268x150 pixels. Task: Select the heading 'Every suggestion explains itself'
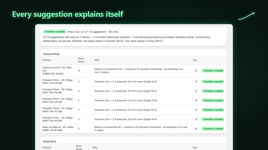pyautogui.click(x=68, y=14)
